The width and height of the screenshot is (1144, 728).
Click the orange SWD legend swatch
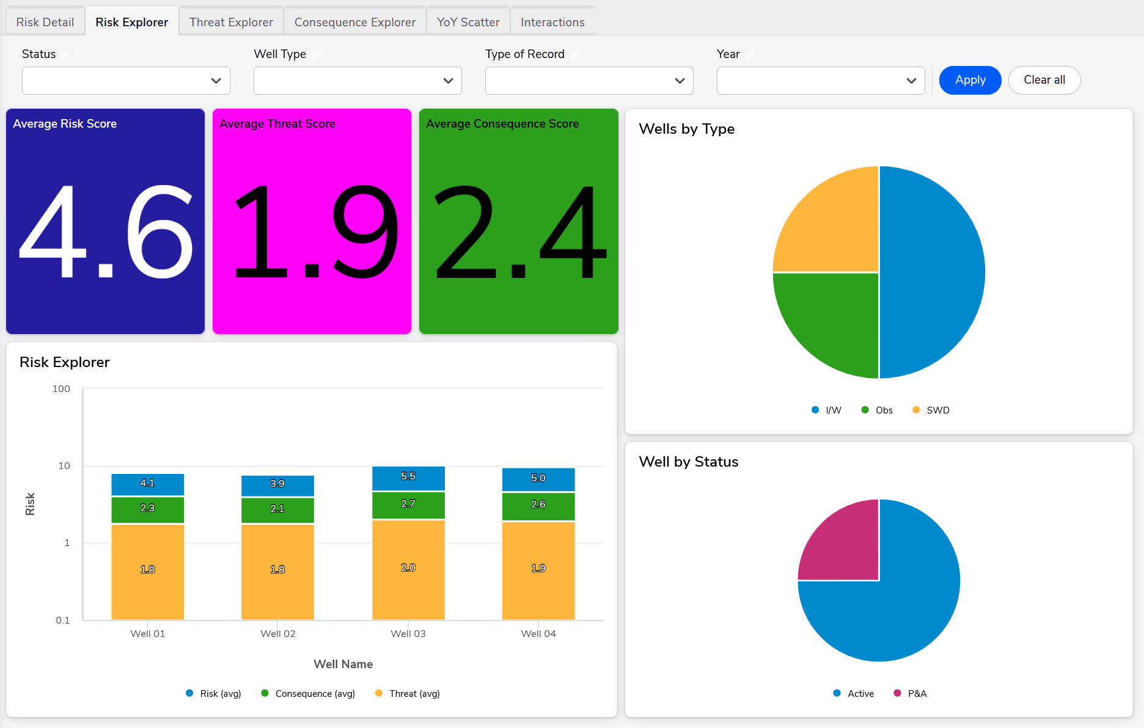[916, 410]
